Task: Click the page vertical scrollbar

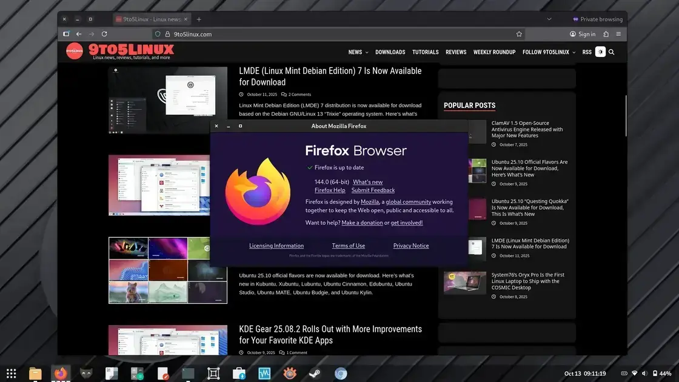Action: tap(626, 116)
